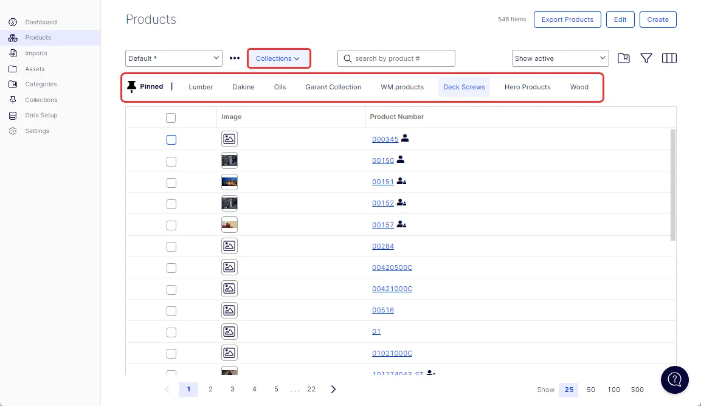Click Export Products button

click(567, 19)
